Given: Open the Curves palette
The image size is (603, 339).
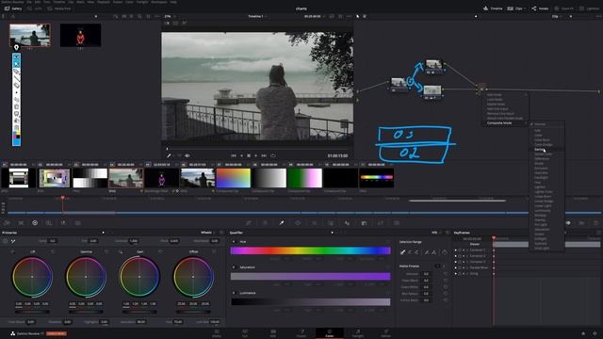Looking at the screenshot, I should click(x=249, y=223).
